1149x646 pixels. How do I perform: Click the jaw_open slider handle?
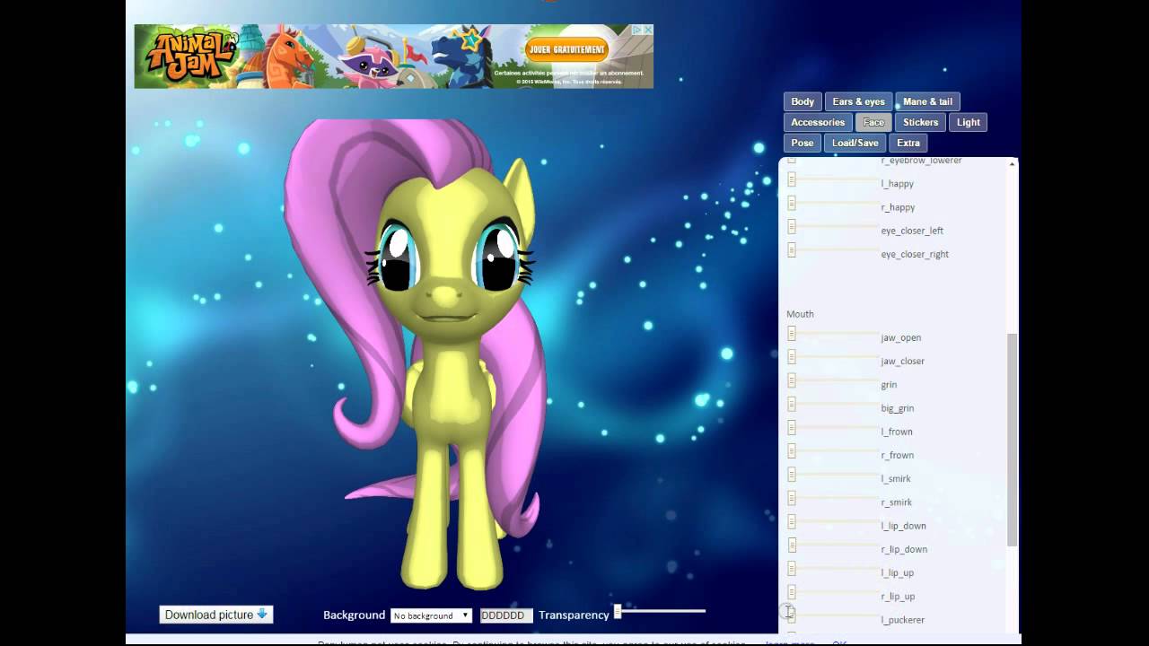pos(792,333)
